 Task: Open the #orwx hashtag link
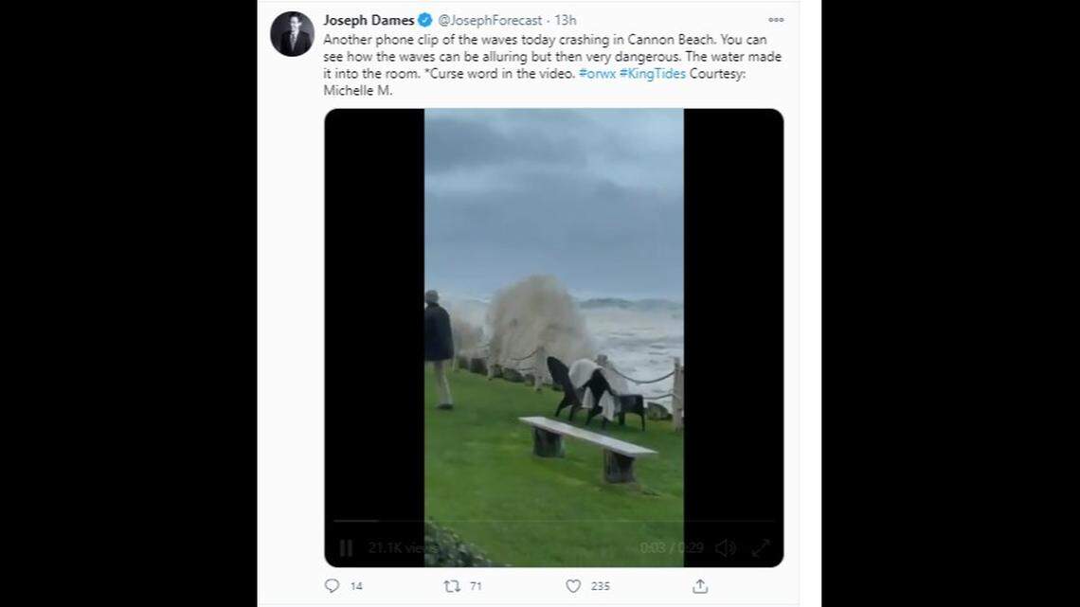pyautogui.click(x=597, y=73)
